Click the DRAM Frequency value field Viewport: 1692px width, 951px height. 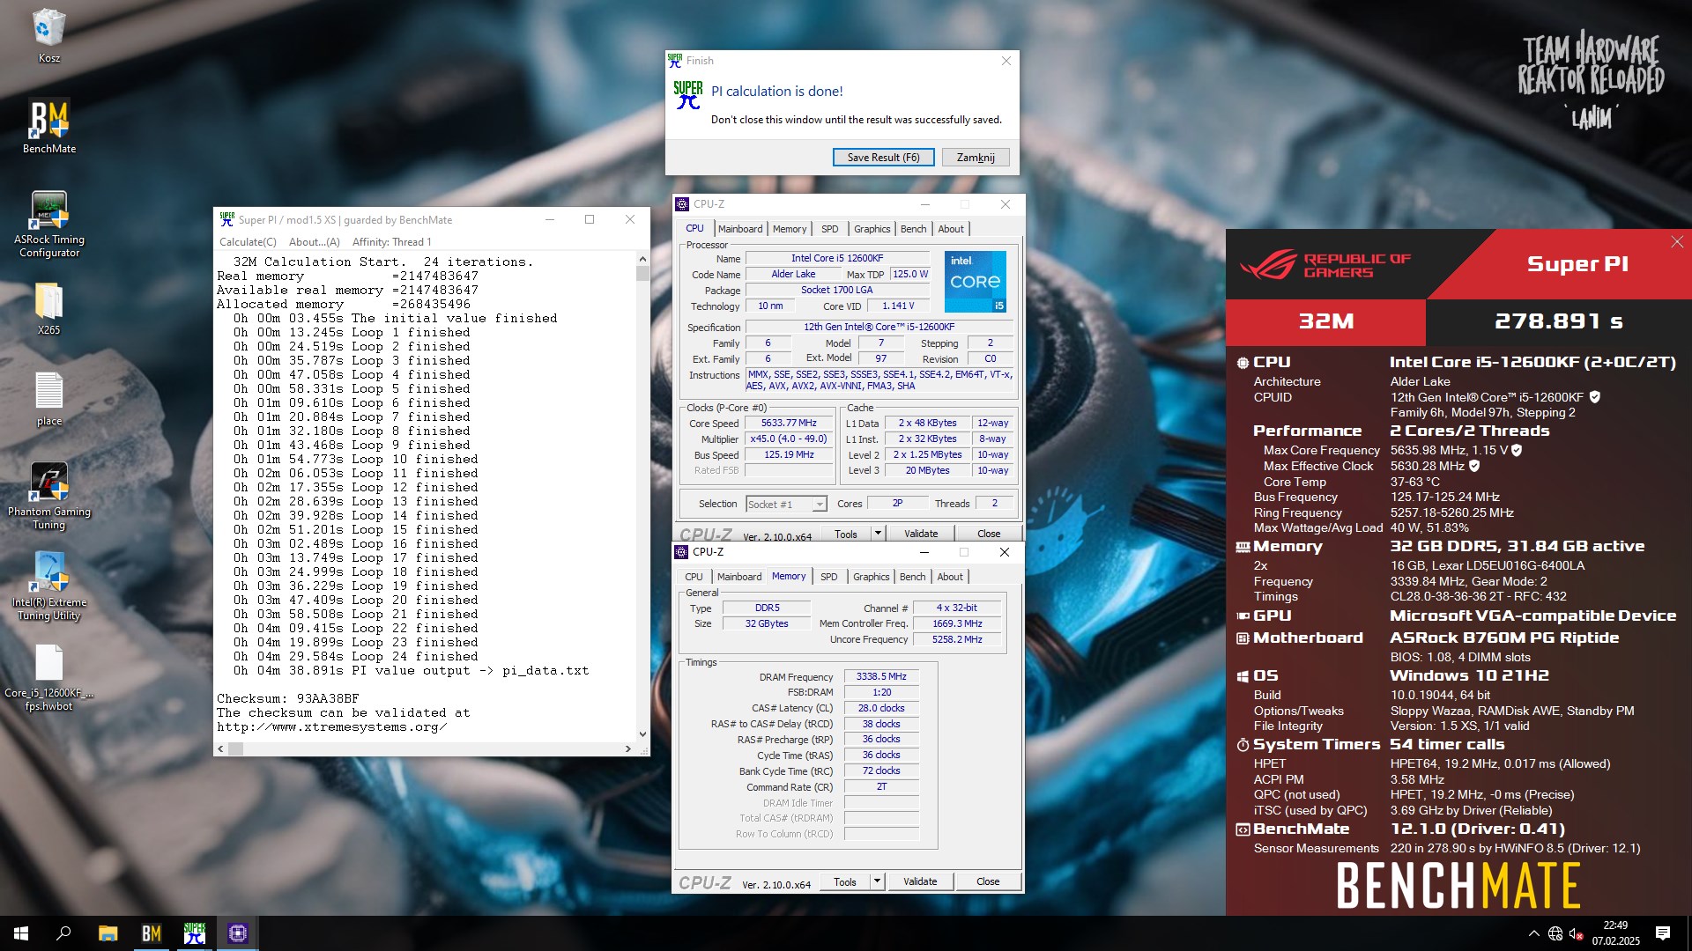point(881,677)
